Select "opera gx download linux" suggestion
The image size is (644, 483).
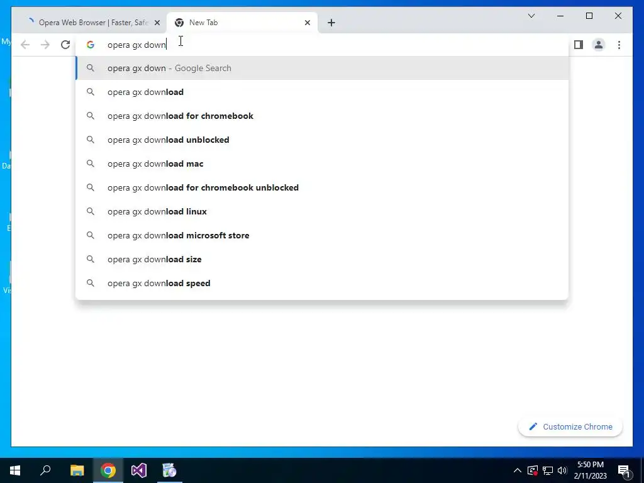click(x=322, y=211)
